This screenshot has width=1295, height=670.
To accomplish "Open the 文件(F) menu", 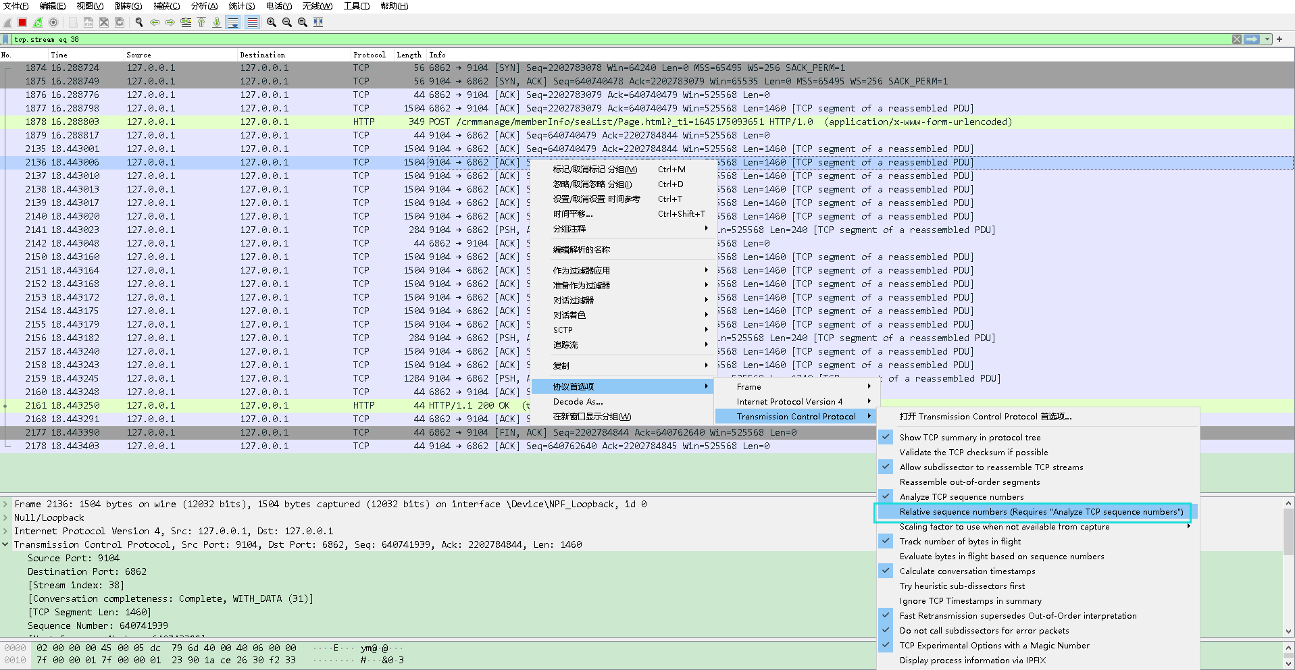I will tap(16, 6).
